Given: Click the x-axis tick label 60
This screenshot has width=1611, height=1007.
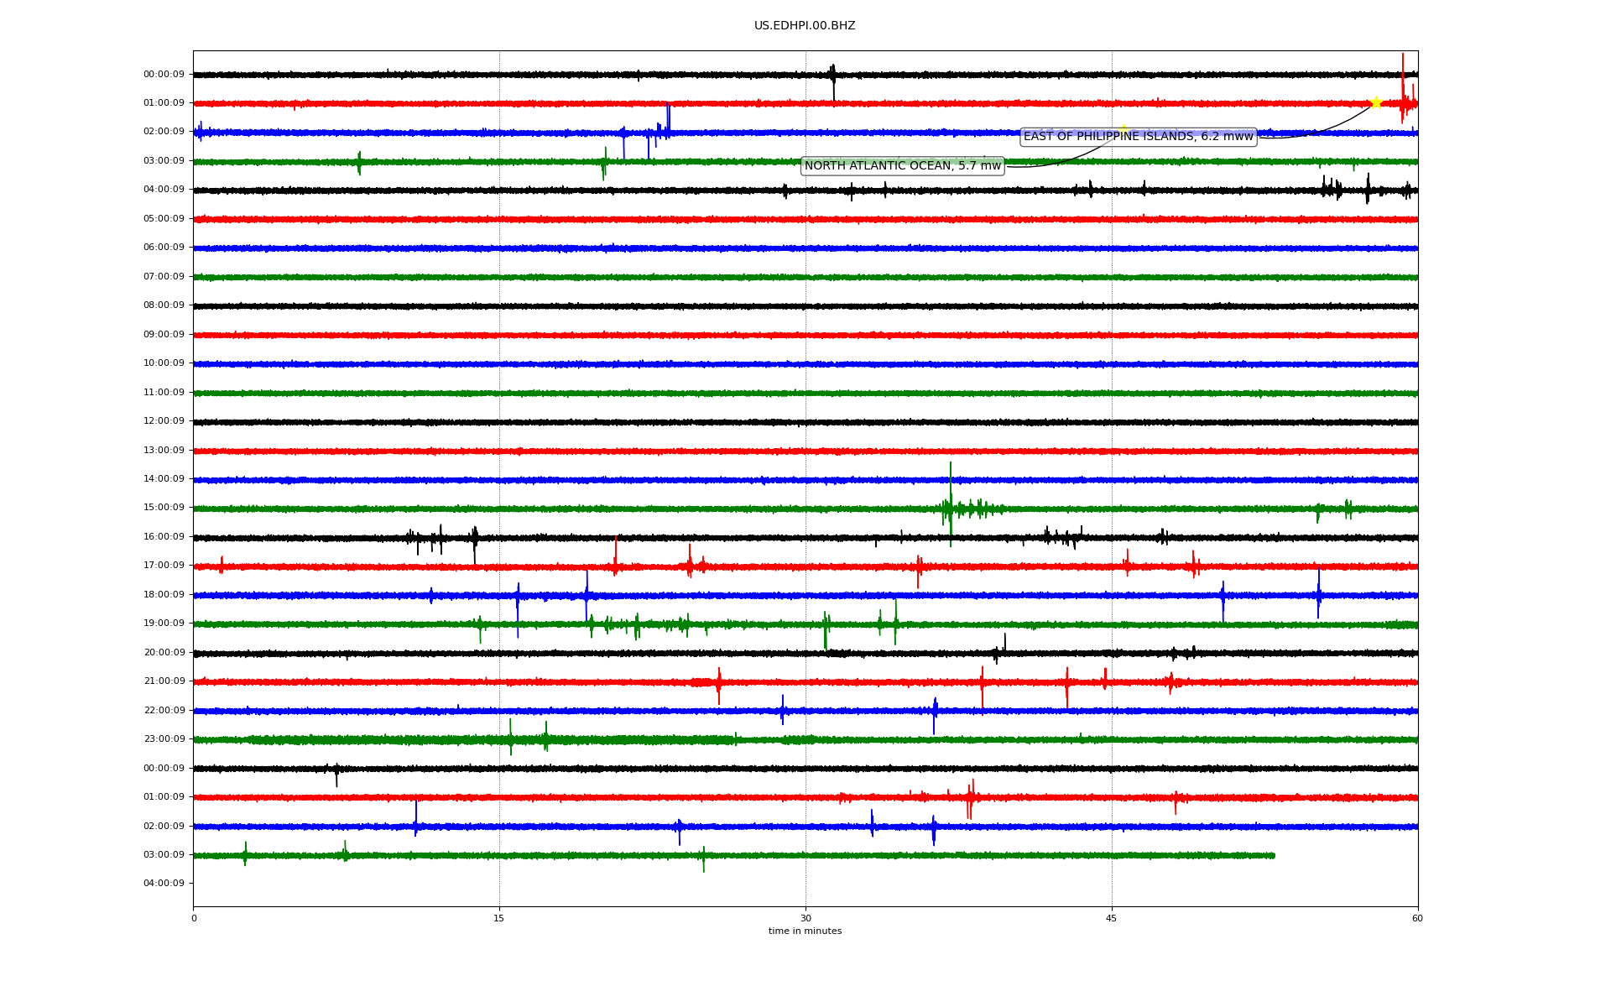Looking at the screenshot, I should [1417, 918].
